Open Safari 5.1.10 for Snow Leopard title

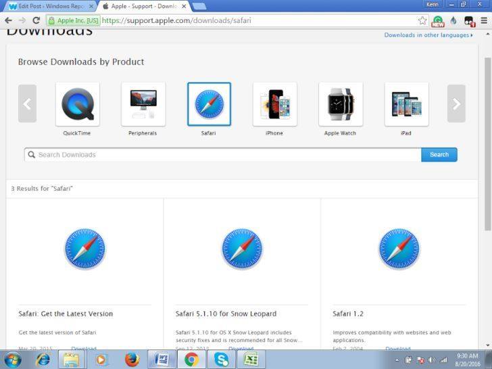226,314
